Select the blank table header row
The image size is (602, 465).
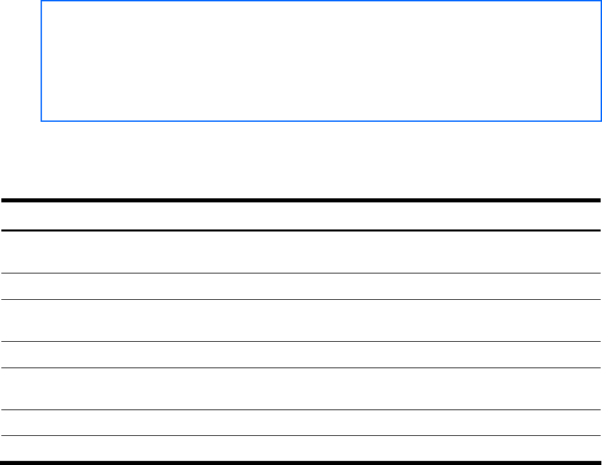pyautogui.click(x=301, y=216)
